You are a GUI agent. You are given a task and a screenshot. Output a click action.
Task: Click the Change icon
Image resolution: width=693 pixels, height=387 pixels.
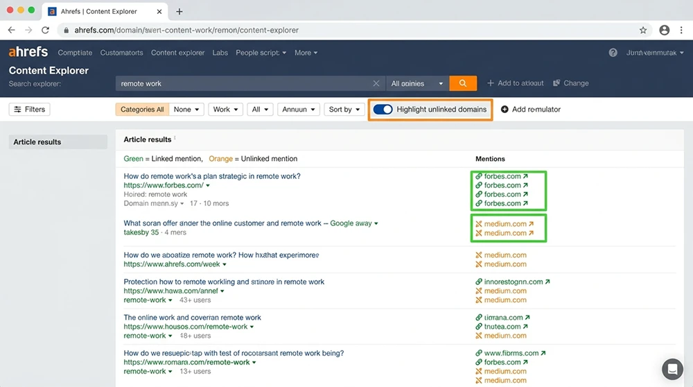tap(556, 83)
